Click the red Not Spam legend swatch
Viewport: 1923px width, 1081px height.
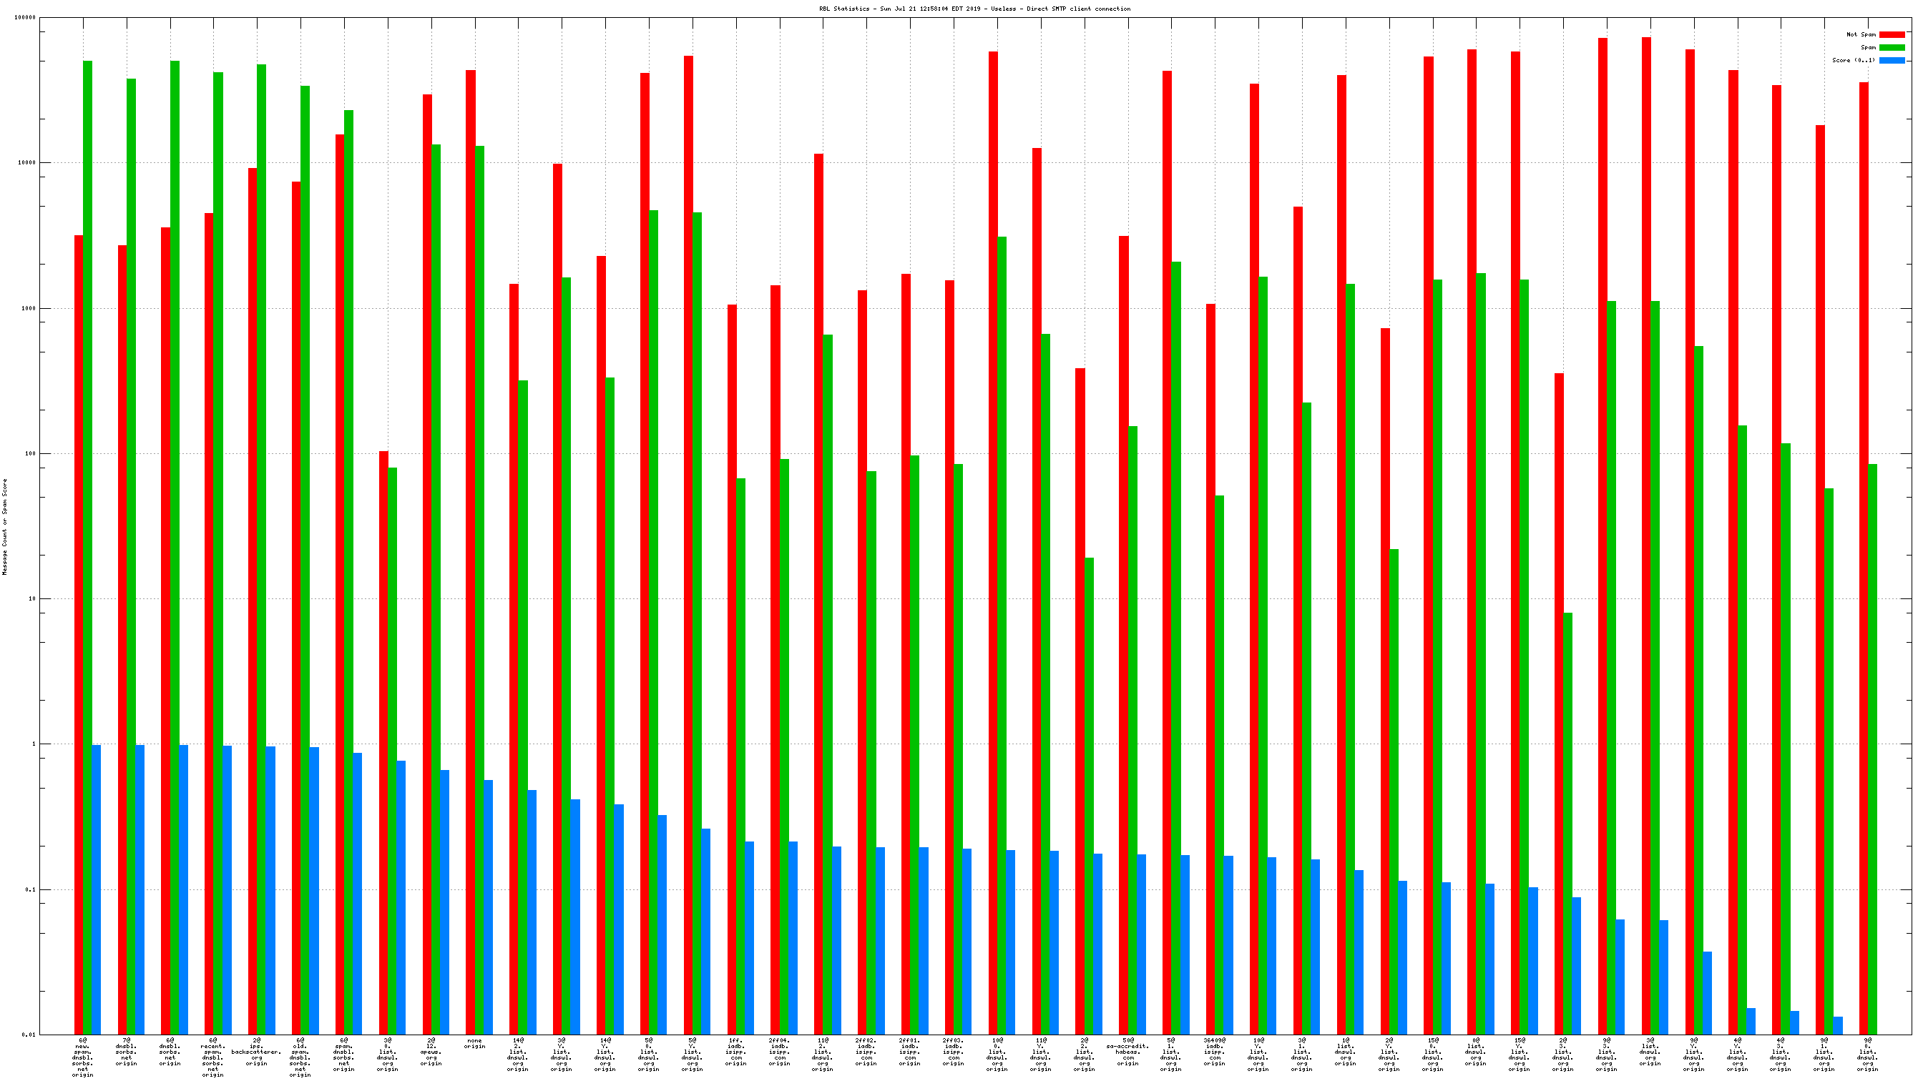[1892, 34]
